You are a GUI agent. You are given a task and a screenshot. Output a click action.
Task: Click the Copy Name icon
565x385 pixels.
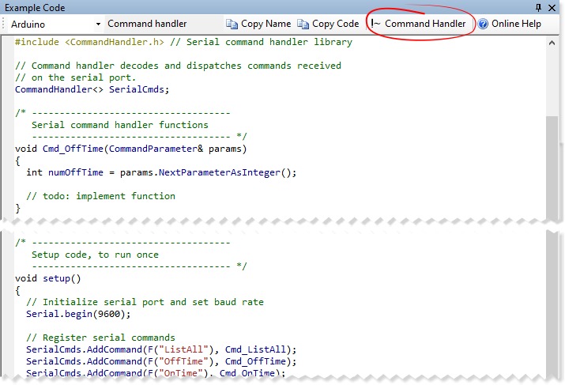[232, 25]
